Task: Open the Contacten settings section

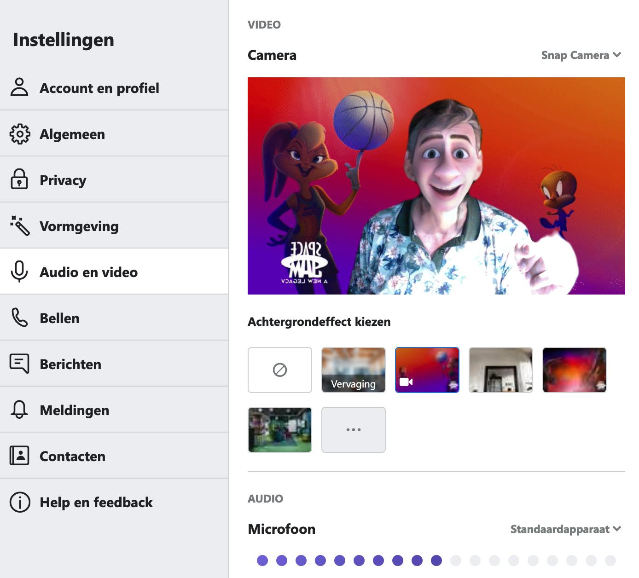Action: [73, 456]
